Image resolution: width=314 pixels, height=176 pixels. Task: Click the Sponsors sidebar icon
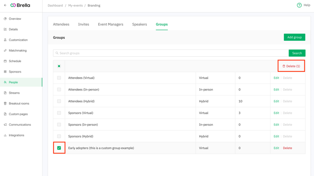click(5, 72)
